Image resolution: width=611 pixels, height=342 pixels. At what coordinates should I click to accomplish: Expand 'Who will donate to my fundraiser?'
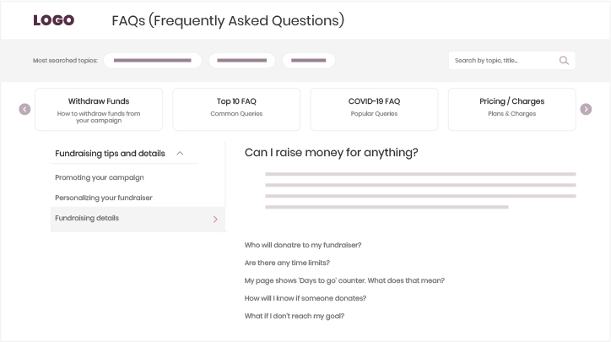(x=303, y=245)
